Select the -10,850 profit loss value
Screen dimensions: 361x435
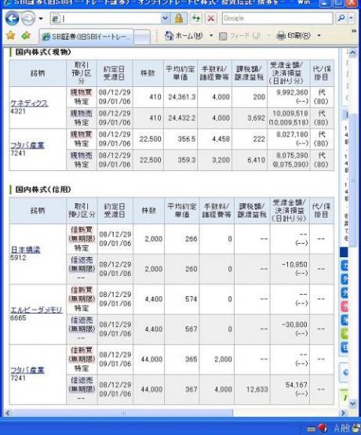coord(294,264)
